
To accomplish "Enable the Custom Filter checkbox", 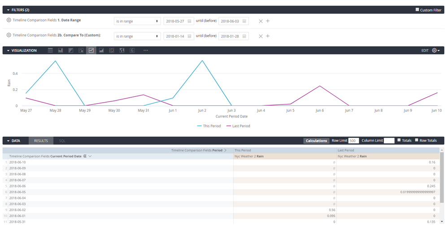I will click(417, 10).
